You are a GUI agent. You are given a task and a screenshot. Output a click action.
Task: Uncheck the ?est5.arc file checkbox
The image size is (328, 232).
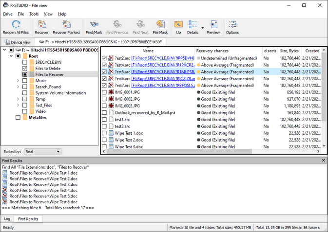click(104, 72)
